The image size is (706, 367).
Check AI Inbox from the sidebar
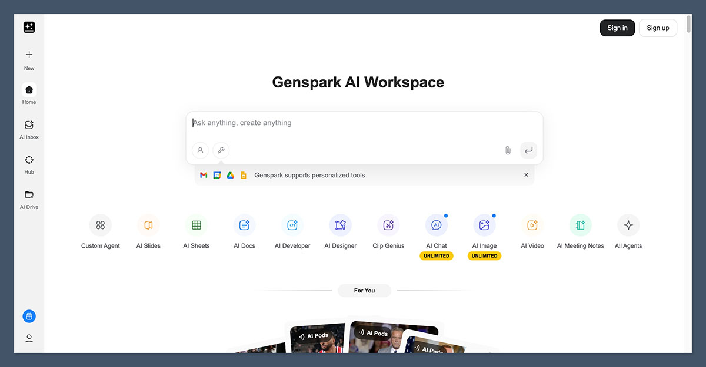pos(29,129)
